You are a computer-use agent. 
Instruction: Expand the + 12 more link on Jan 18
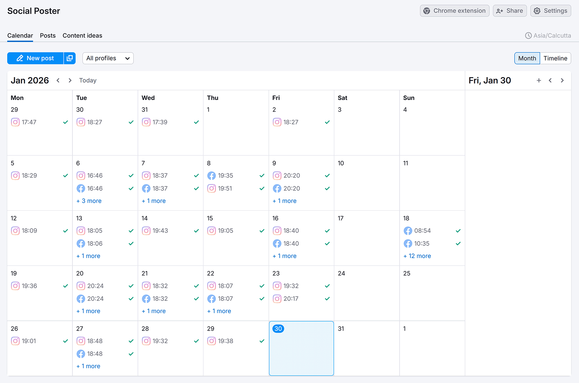417,256
